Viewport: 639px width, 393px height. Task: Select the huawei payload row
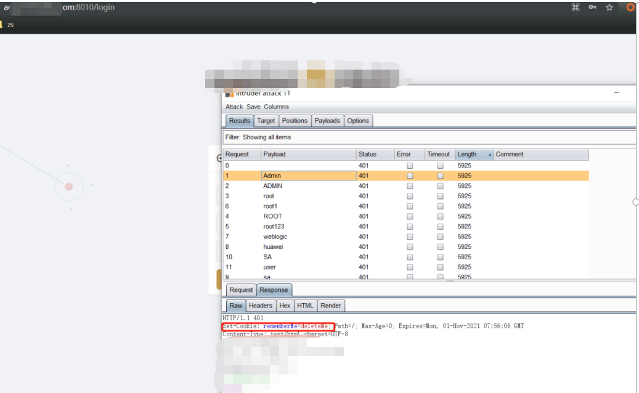pyautogui.click(x=406, y=247)
